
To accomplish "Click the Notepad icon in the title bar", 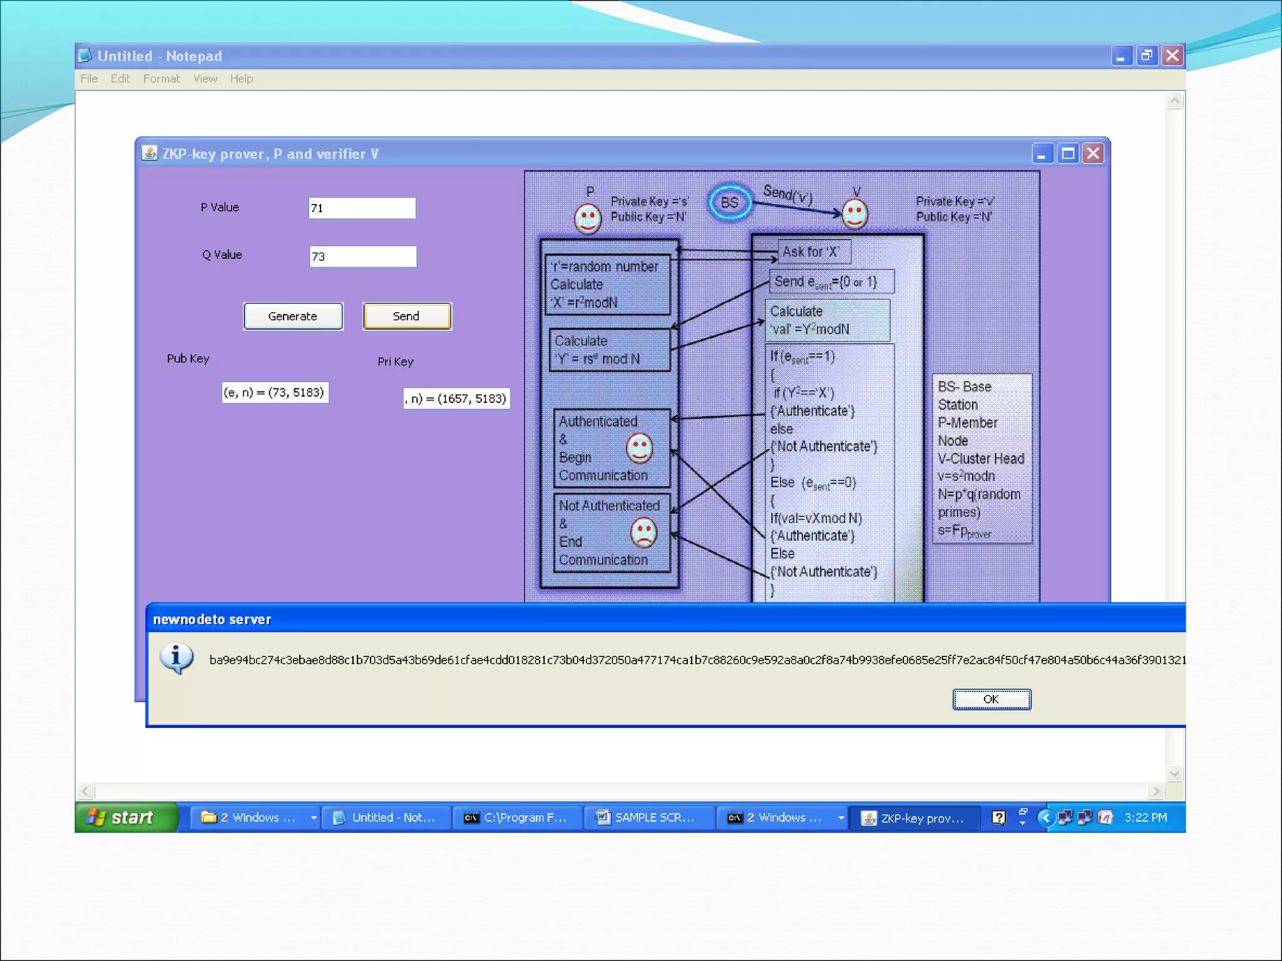I will point(85,56).
